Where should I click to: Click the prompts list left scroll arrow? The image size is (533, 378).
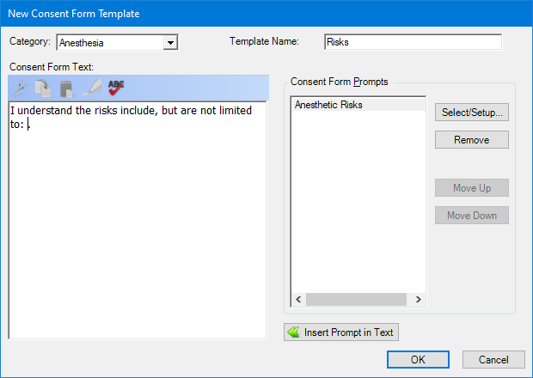click(x=298, y=299)
